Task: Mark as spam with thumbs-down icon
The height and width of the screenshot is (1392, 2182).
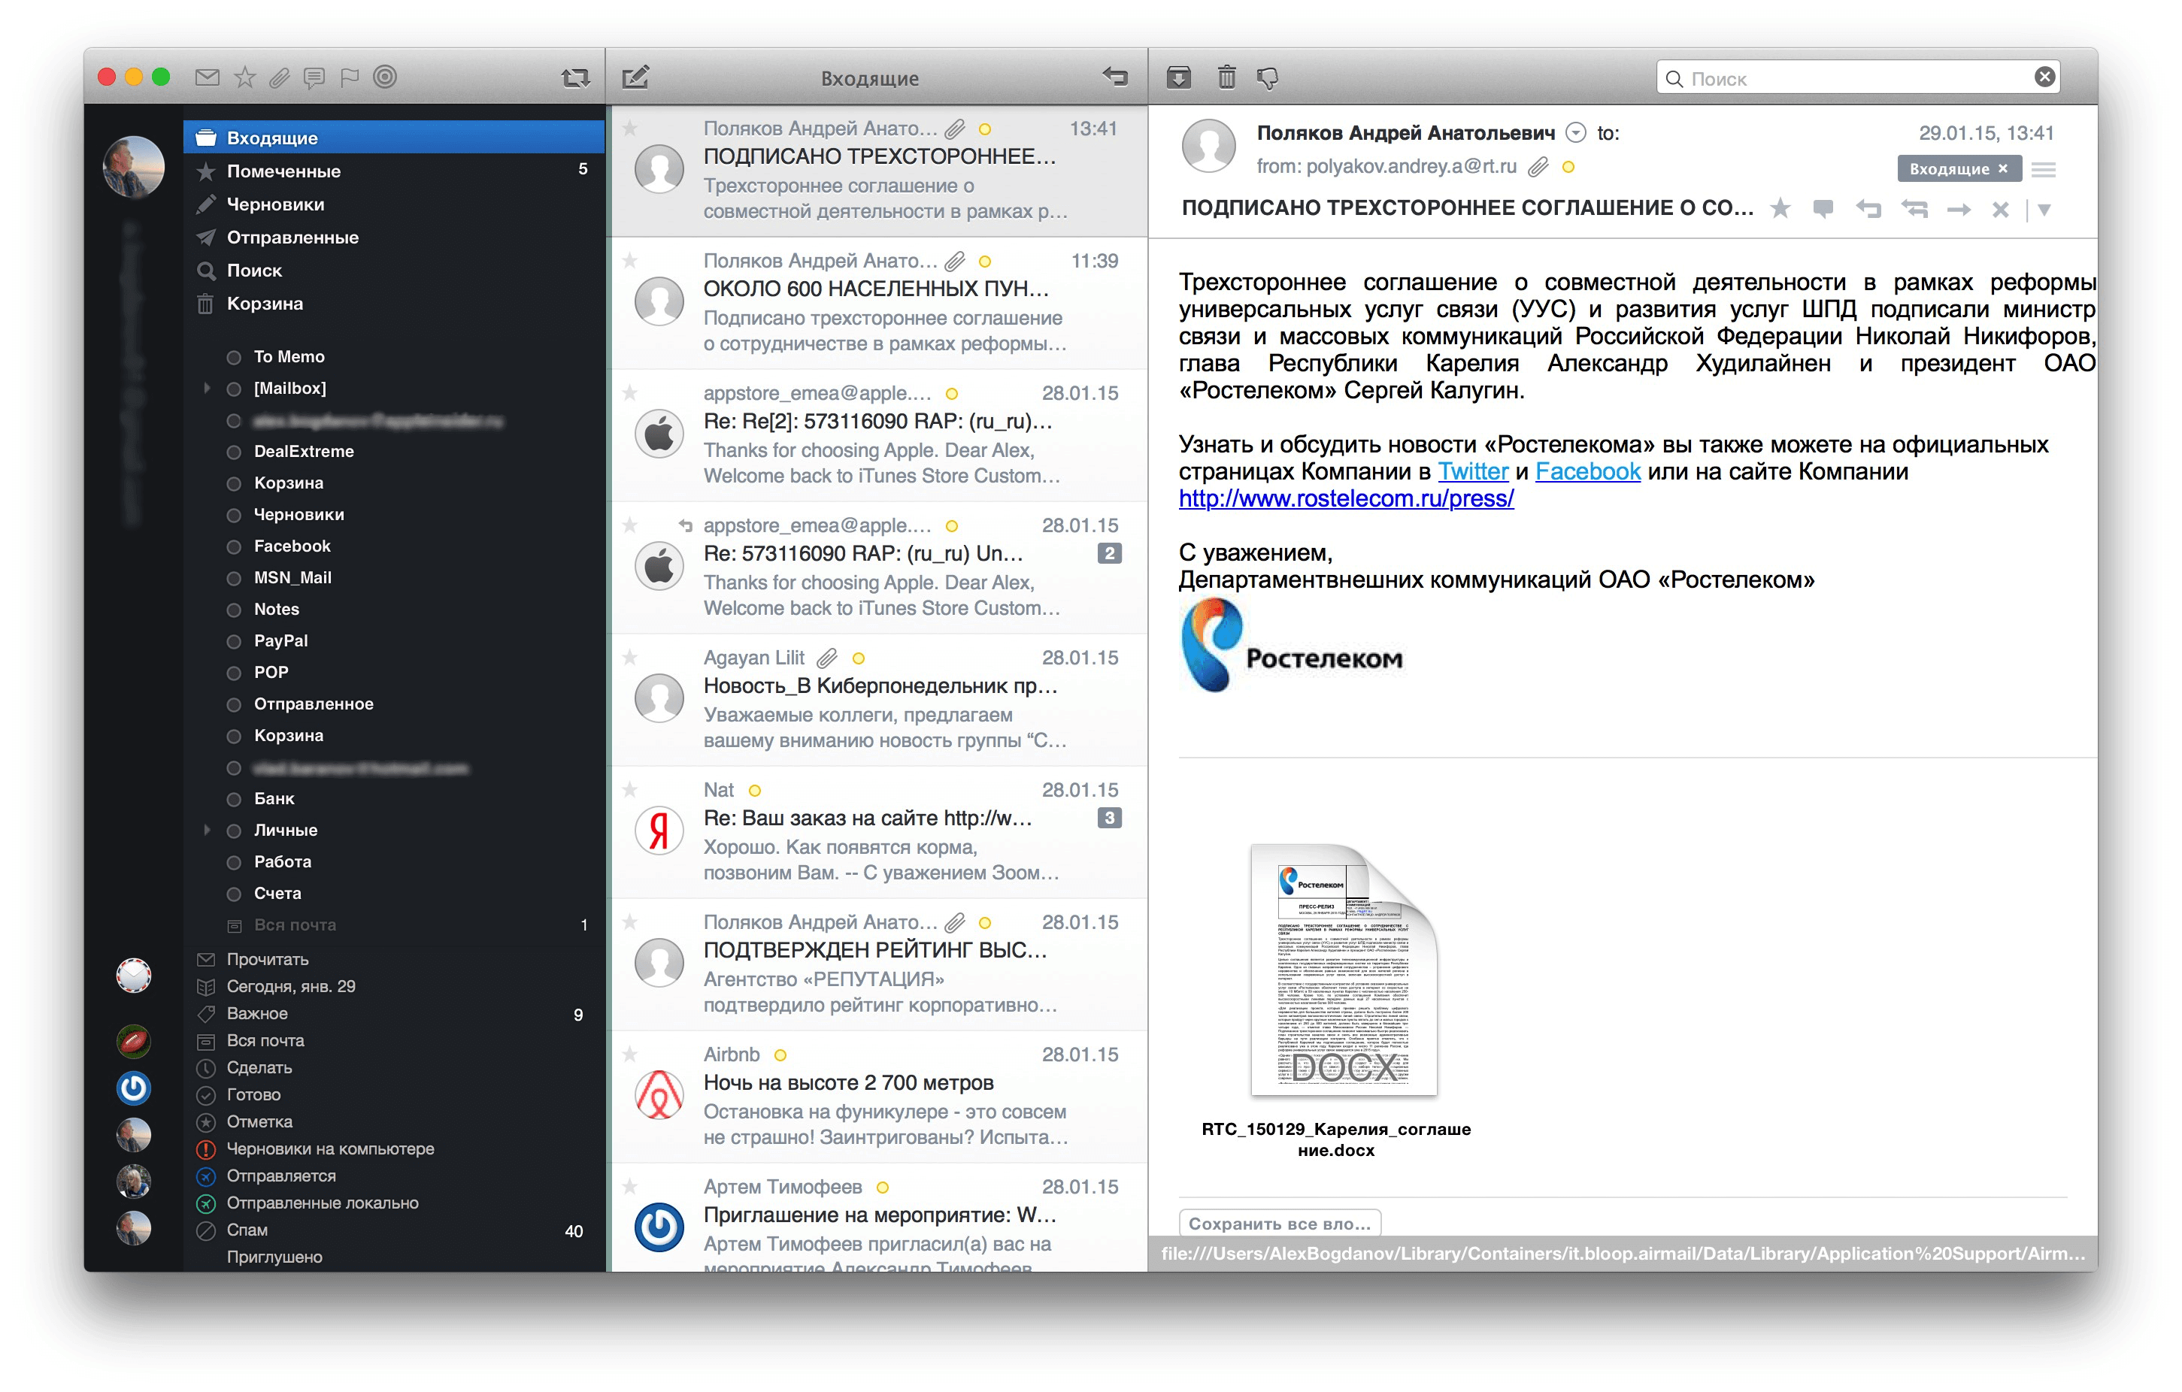Action: coord(1268,79)
